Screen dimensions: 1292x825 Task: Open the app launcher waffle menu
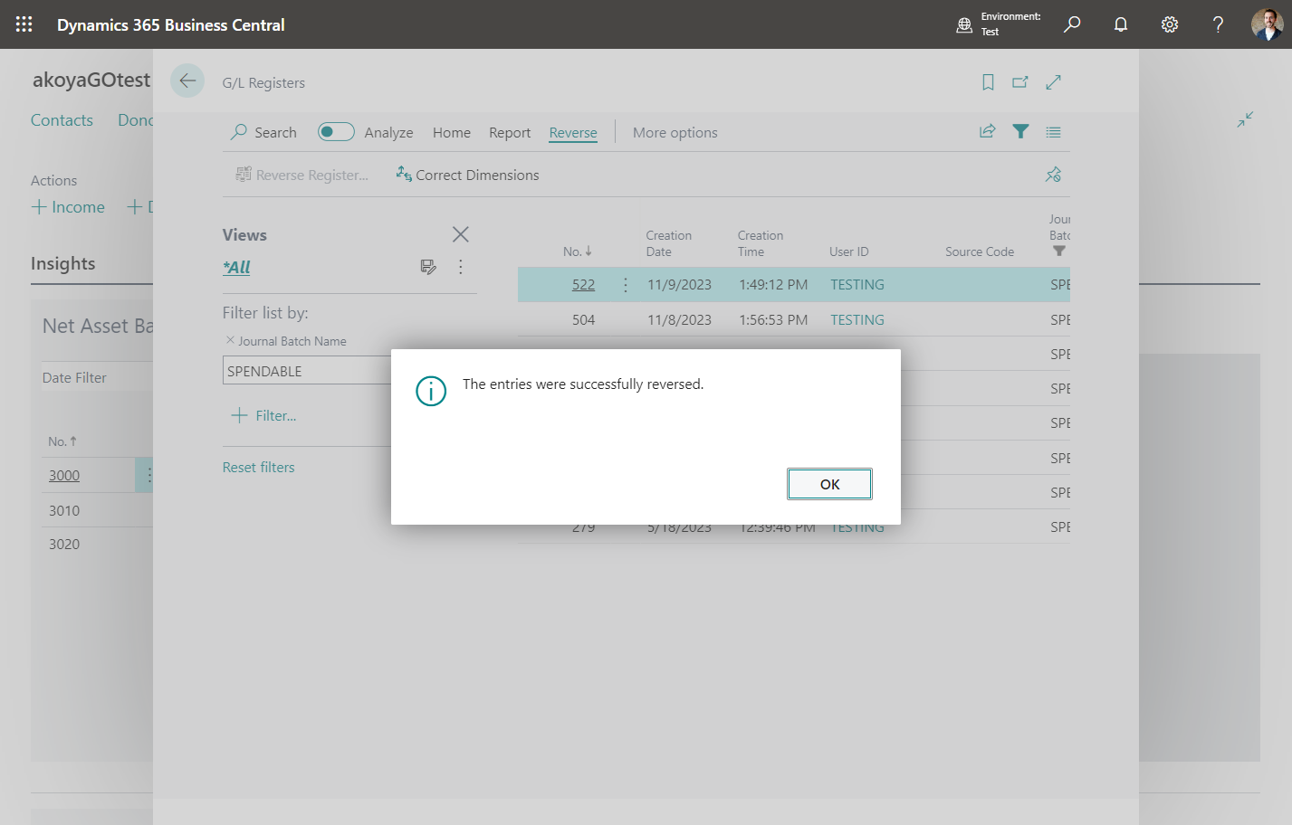coord(24,24)
